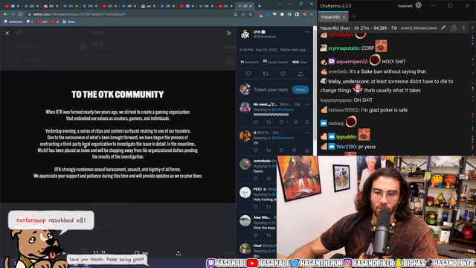This screenshot has width=476, height=268.
Task: Open Chrome tab search chevron
Action: 280,4
